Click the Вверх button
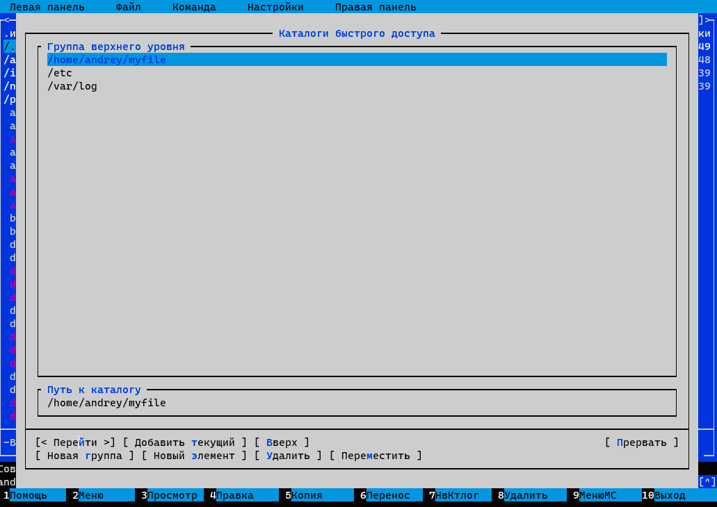717x507 pixels. 282,442
